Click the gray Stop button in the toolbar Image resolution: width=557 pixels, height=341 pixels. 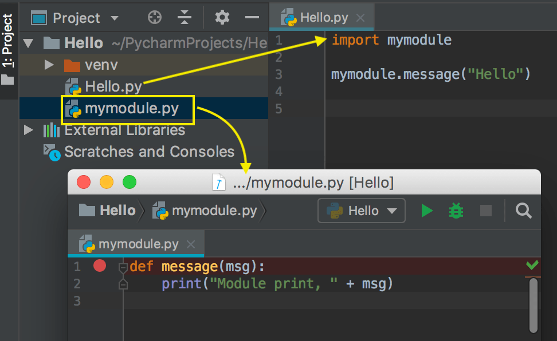[485, 211]
